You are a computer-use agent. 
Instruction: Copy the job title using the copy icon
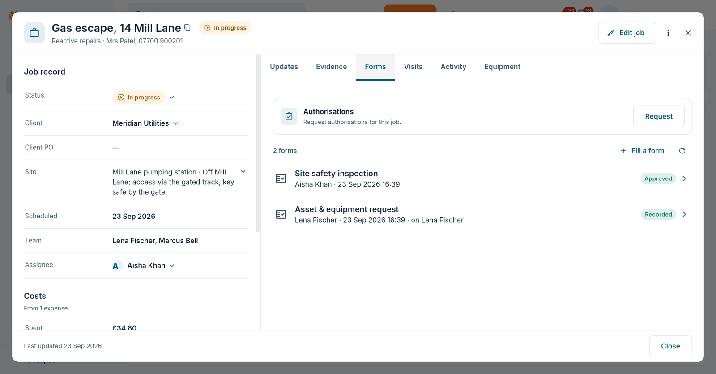click(x=188, y=28)
